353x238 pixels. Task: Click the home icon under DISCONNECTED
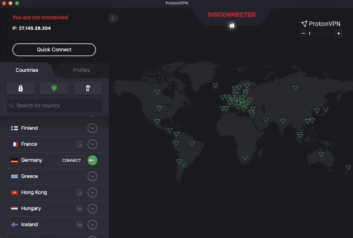coord(232,25)
